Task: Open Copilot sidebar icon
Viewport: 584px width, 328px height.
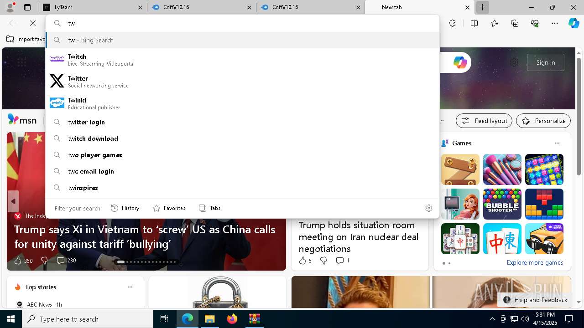Action: (x=574, y=23)
